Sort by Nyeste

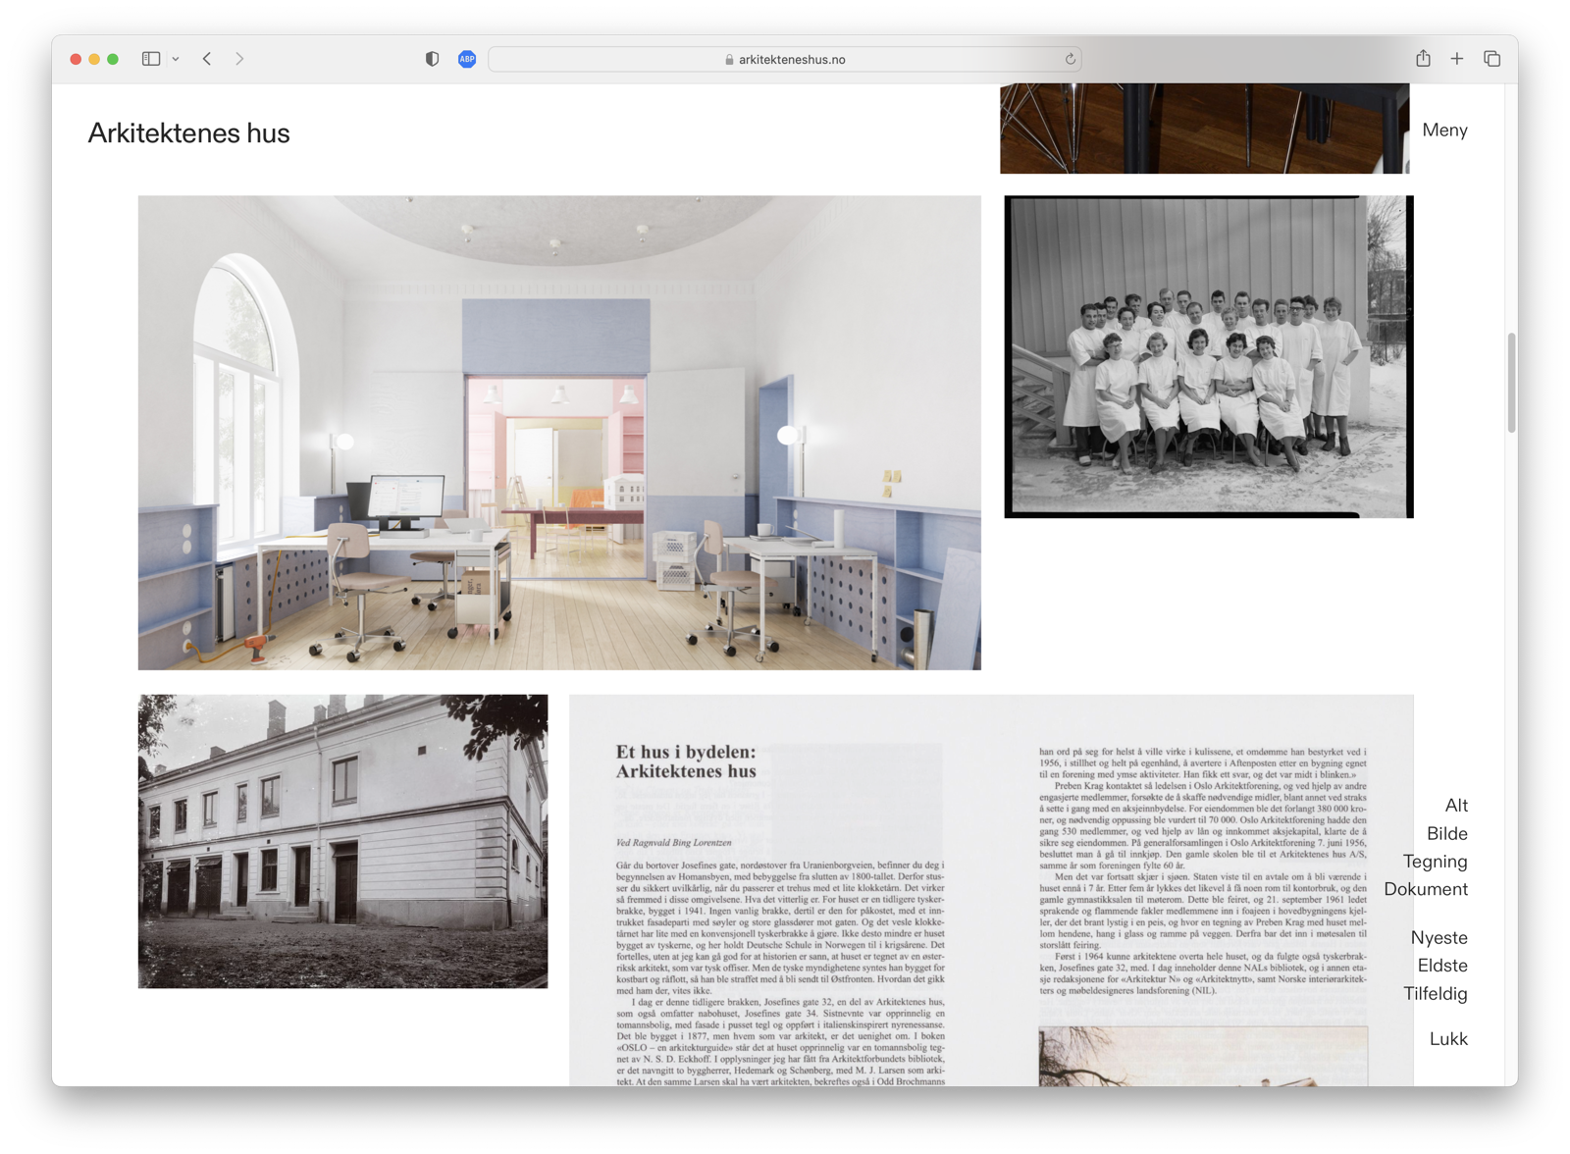pyautogui.click(x=1439, y=937)
